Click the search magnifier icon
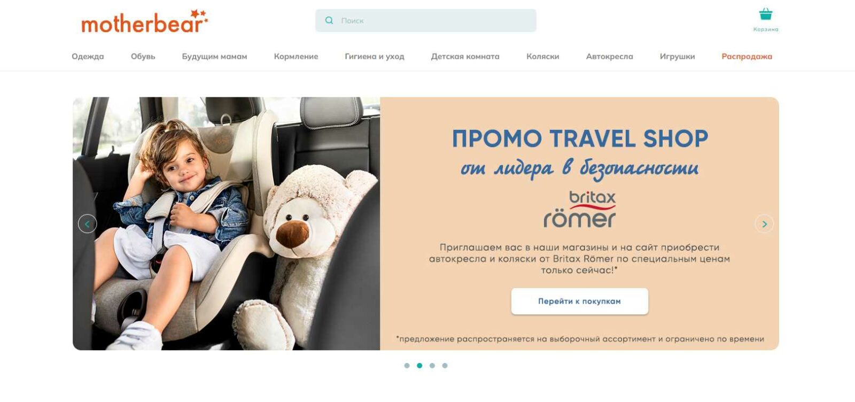 click(329, 20)
